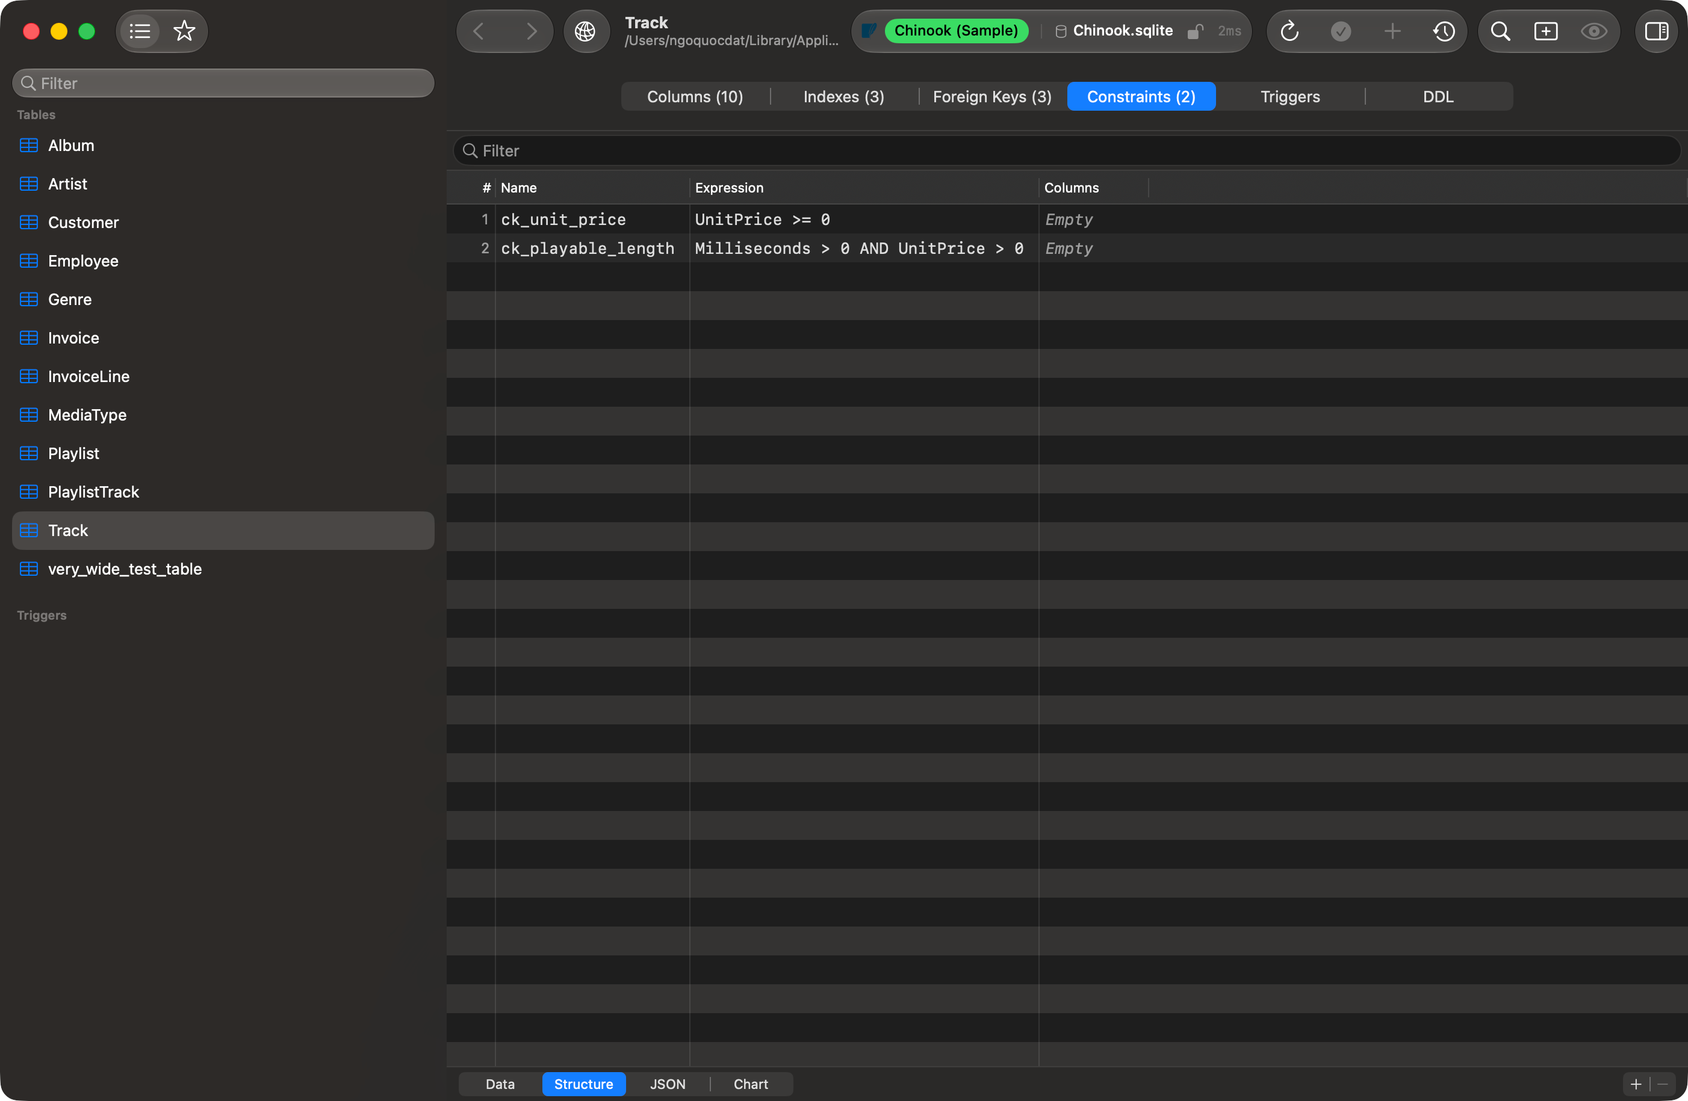1688x1101 pixels.
Task: Click the globe connection icon
Action: coord(586,31)
